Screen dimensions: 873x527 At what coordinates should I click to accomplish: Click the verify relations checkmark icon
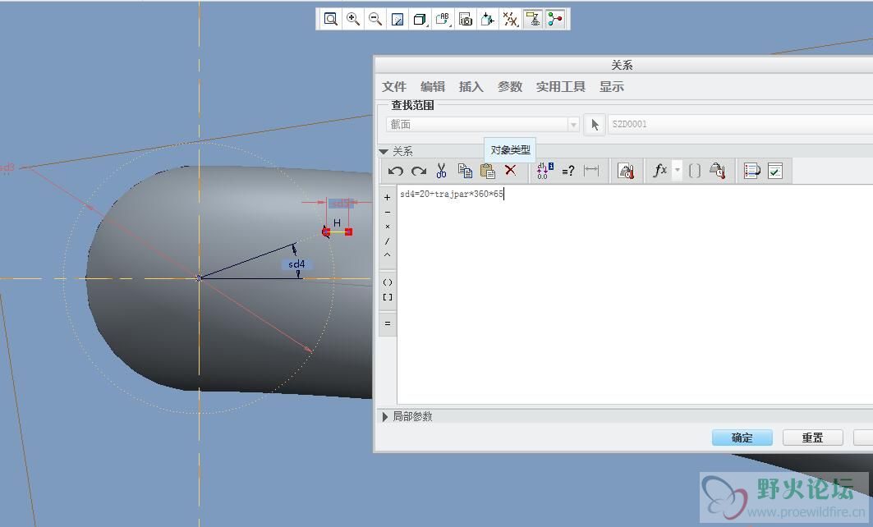tap(775, 171)
